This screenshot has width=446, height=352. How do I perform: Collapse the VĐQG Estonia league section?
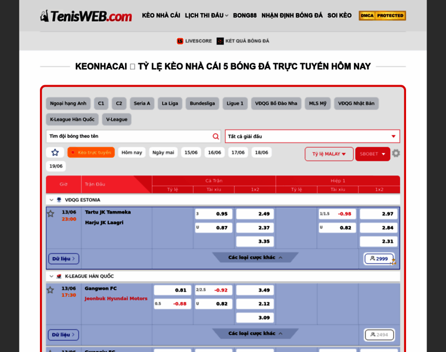[x=51, y=200]
